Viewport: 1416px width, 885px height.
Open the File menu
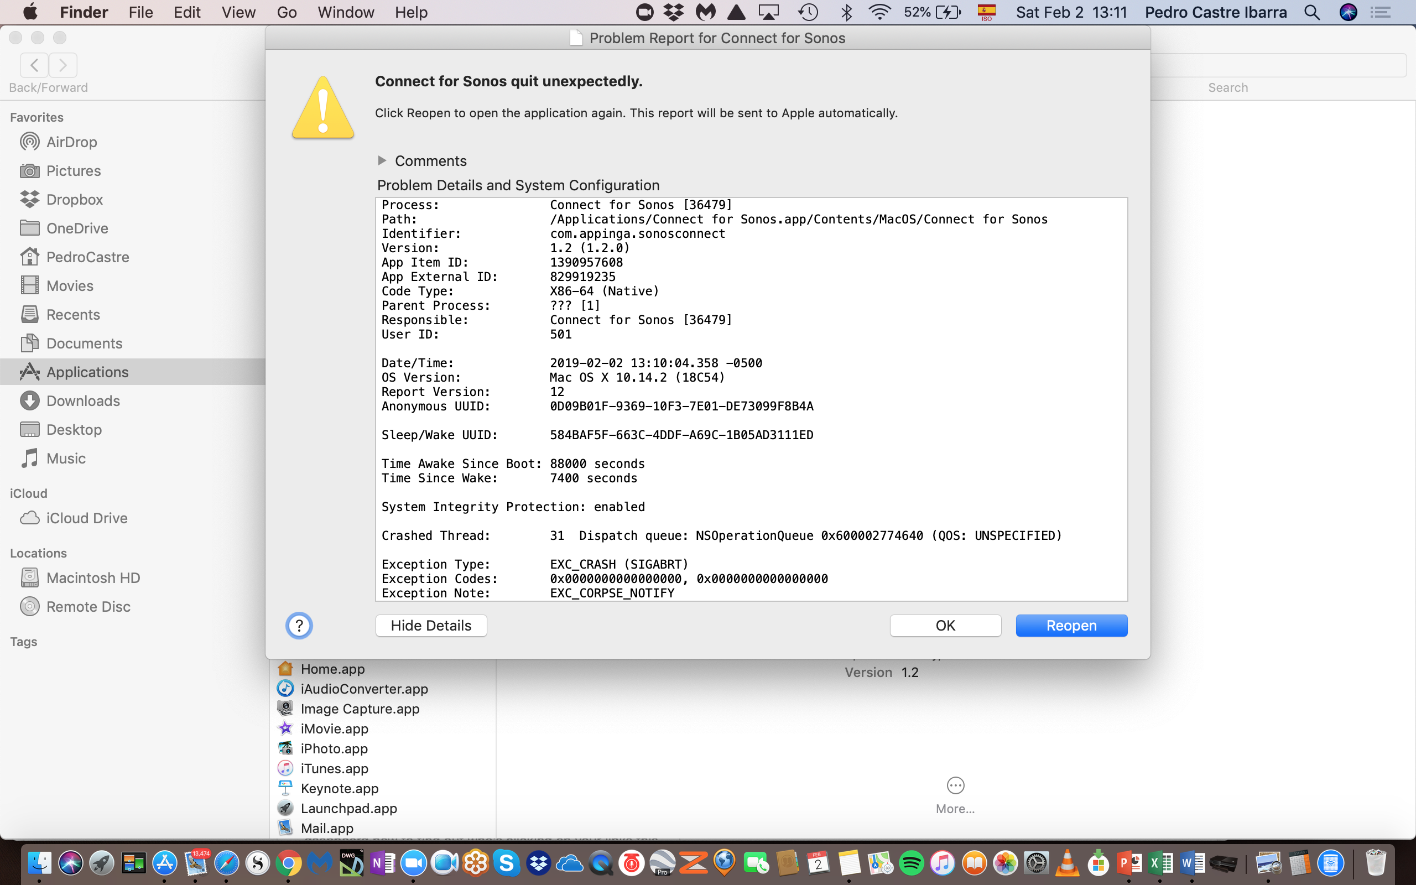(140, 12)
